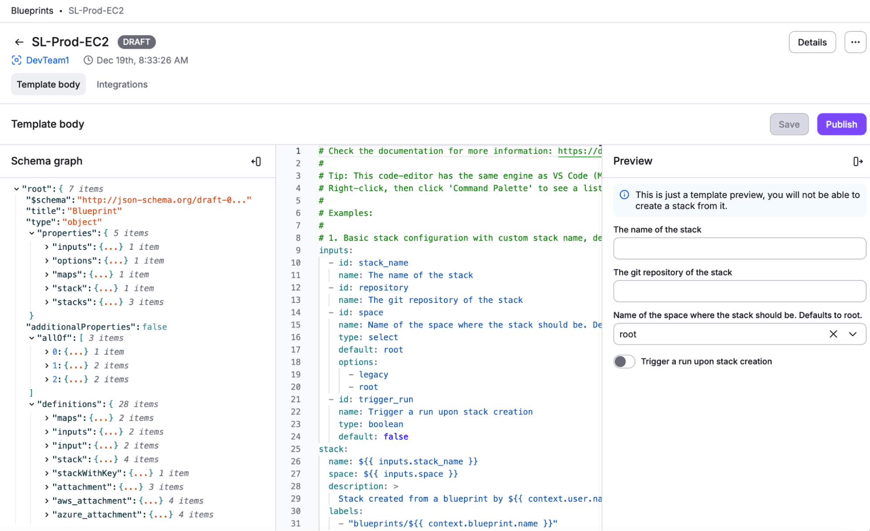Click the clock icon beside the date
This screenshot has height=531, width=870.
tap(88, 60)
